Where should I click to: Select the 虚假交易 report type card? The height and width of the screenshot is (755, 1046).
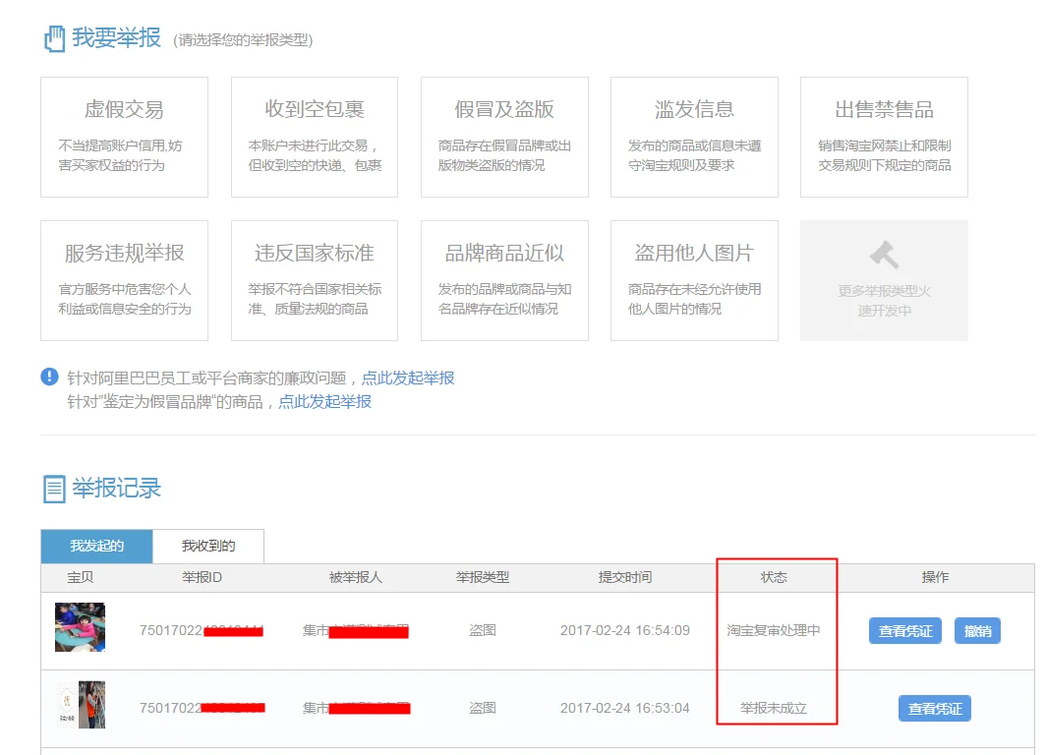(124, 137)
